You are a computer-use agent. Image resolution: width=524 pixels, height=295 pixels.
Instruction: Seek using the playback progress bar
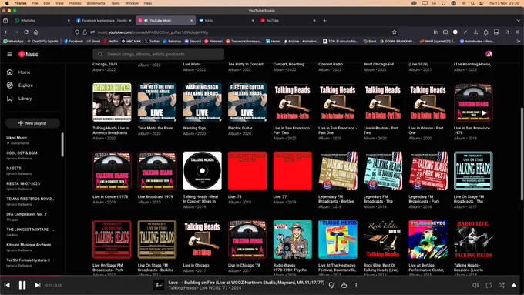point(262,276)
